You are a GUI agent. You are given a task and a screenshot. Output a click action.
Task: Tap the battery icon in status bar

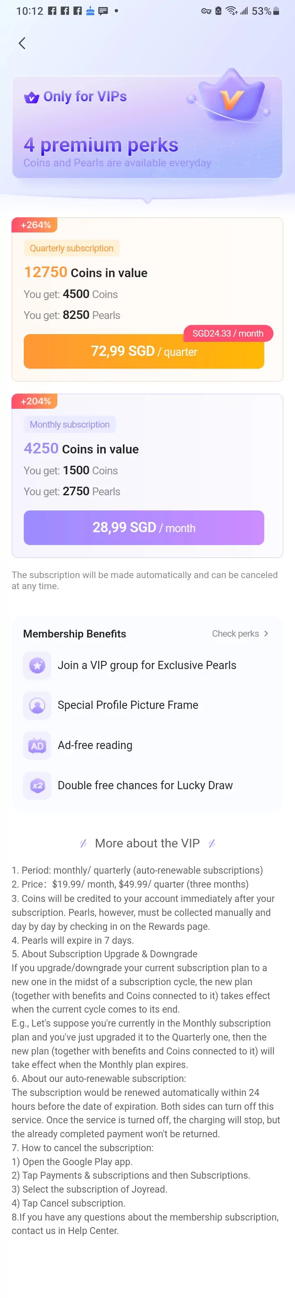[276, 11]
